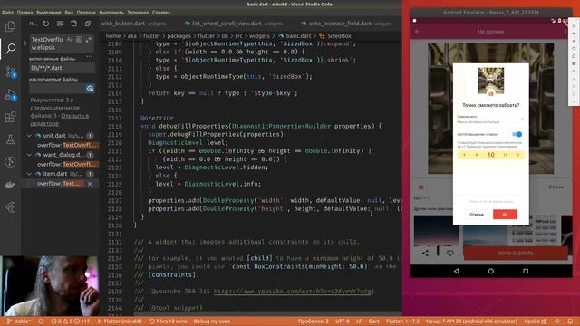Open the Справка menu

point(161,12)
